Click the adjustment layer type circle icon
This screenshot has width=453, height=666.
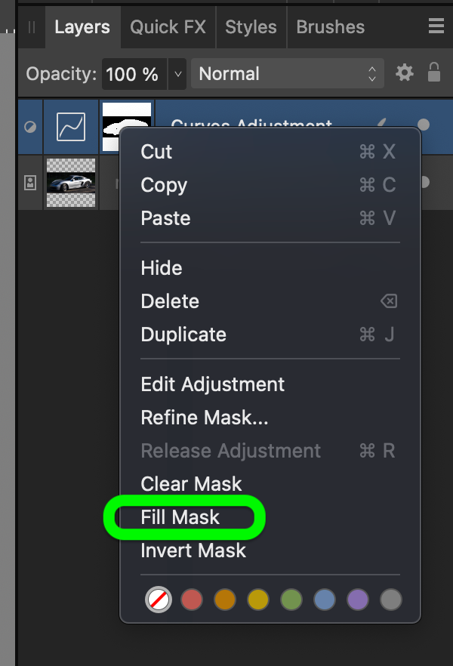(x=30, y=127)
